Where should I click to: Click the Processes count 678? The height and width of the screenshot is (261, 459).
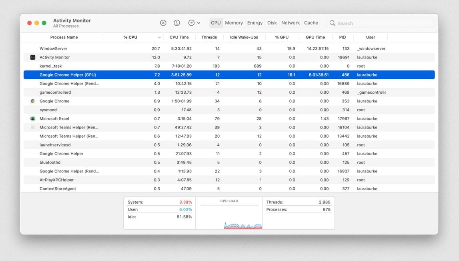tap(327, 209)
